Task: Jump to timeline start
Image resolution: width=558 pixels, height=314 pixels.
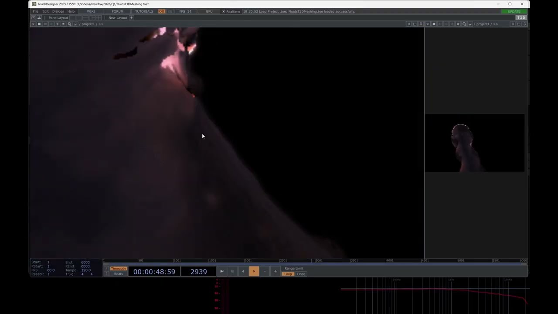Action: (221, 271)
